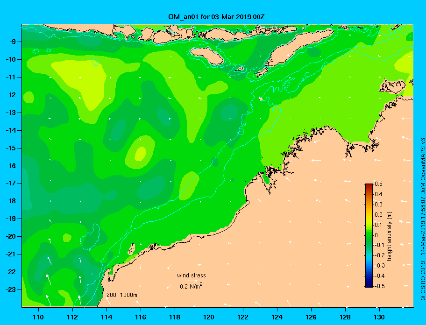426x325 pixels.
Task: Click the -23 latitude axis label
Action: pos(11,290)
